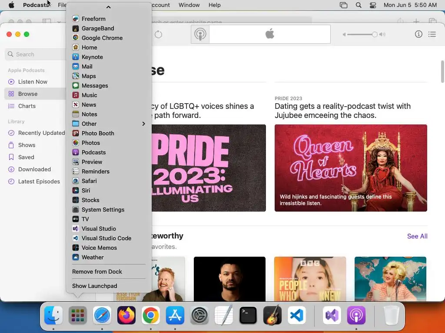Open Freeform from the Launchpad menu
The image size is (445, 333).
pos(108,19)
